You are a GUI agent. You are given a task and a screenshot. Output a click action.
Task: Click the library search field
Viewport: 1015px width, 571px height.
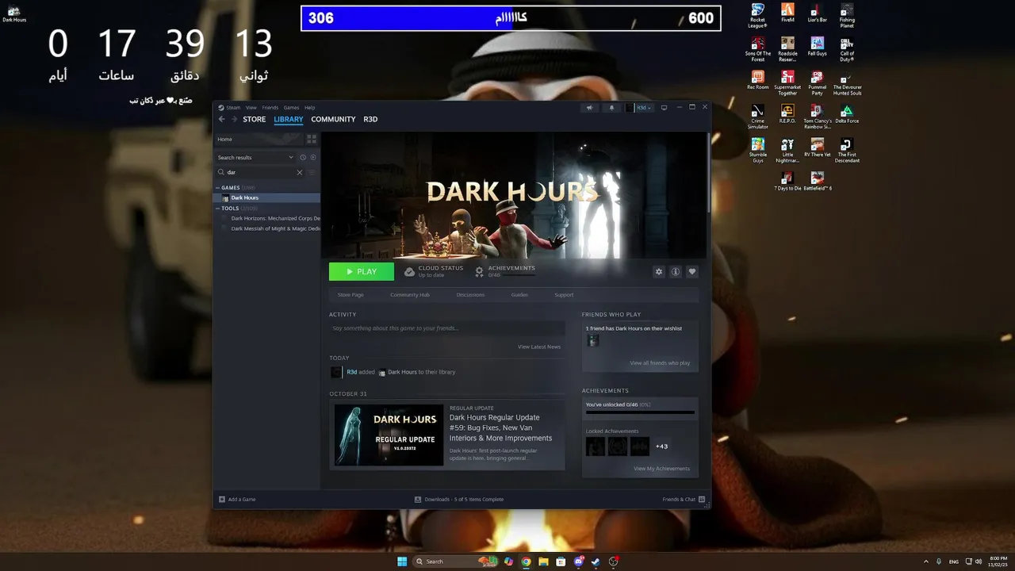pos(260,172)
